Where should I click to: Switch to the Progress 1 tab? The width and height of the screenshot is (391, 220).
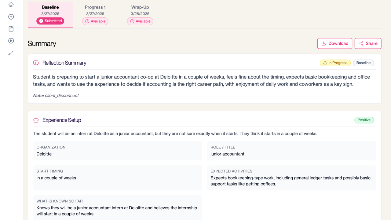(95, 15)
